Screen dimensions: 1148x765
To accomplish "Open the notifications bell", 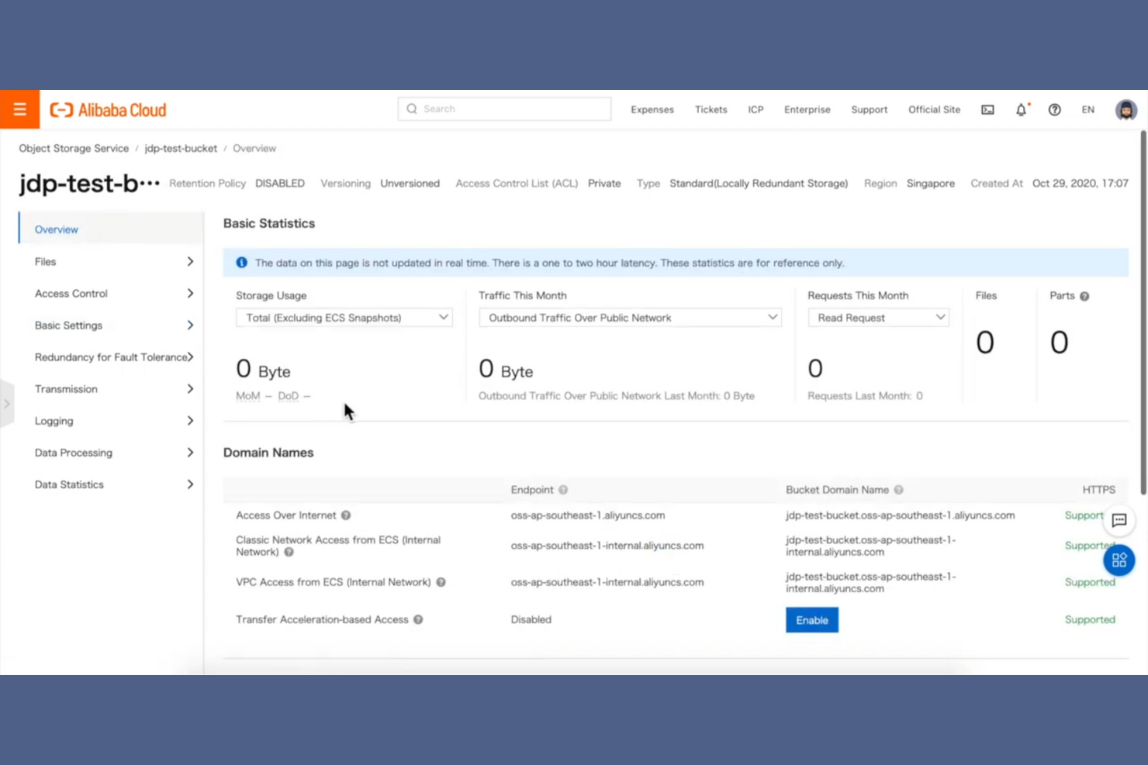I will point(1021,110).
